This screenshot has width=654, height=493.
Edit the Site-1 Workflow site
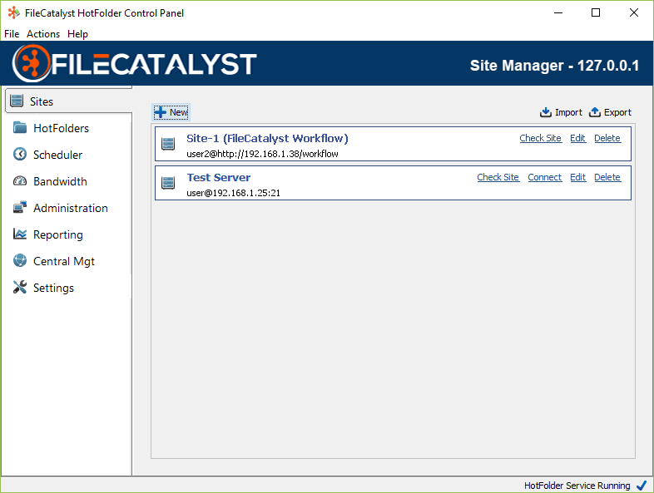point(577,138)
